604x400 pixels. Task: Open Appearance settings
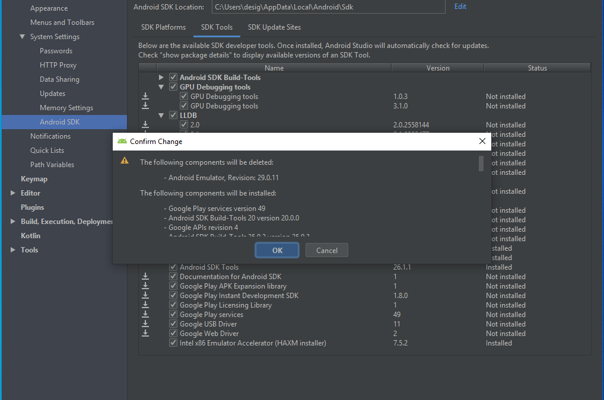click(x=49, y=8)
